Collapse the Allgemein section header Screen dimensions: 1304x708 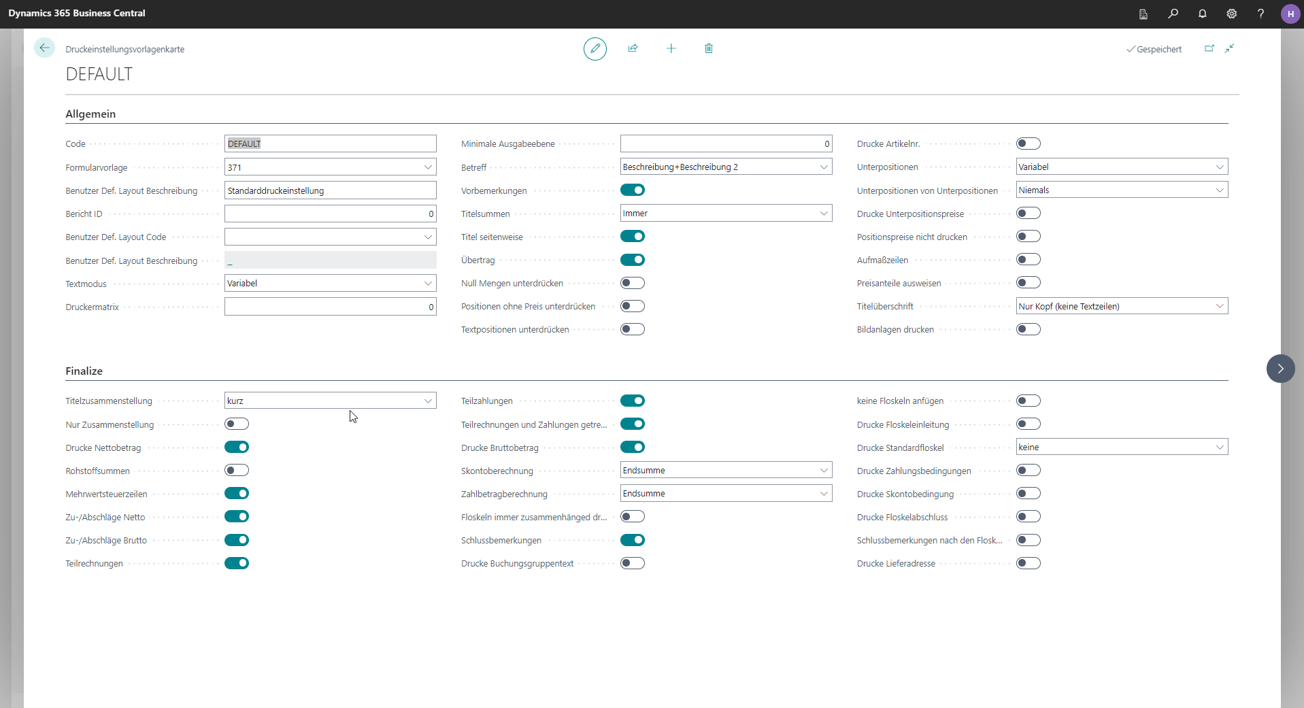pyautogui.click(x=90, y=114)
